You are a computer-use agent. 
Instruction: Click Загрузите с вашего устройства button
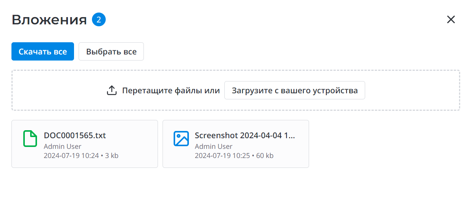tap(295, 91)
